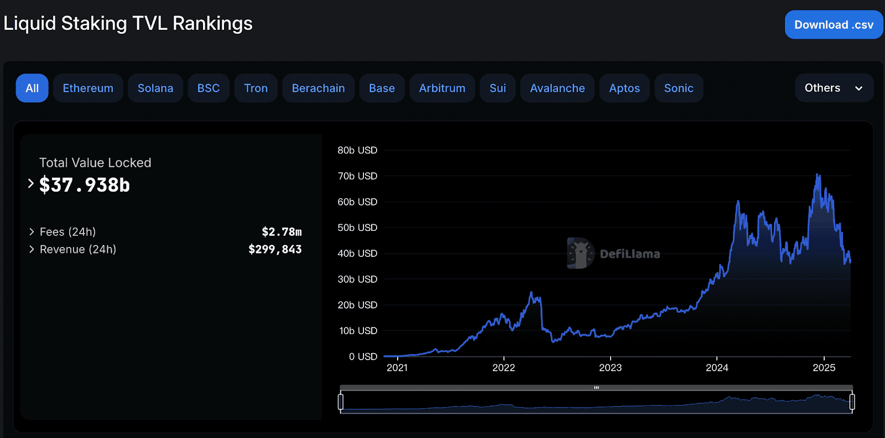Open the Others chains dropdown
885x438 pixels.
[834, 88]
